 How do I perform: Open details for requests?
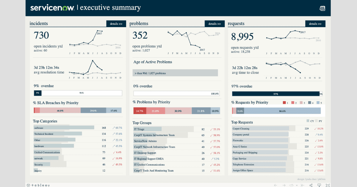coord(315,24)
